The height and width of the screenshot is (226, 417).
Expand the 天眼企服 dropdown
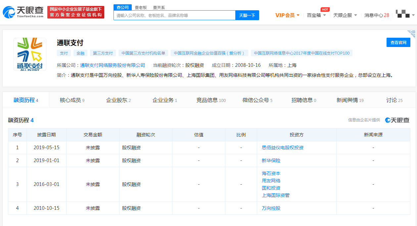pyautogui.click(x=345, y=15)
